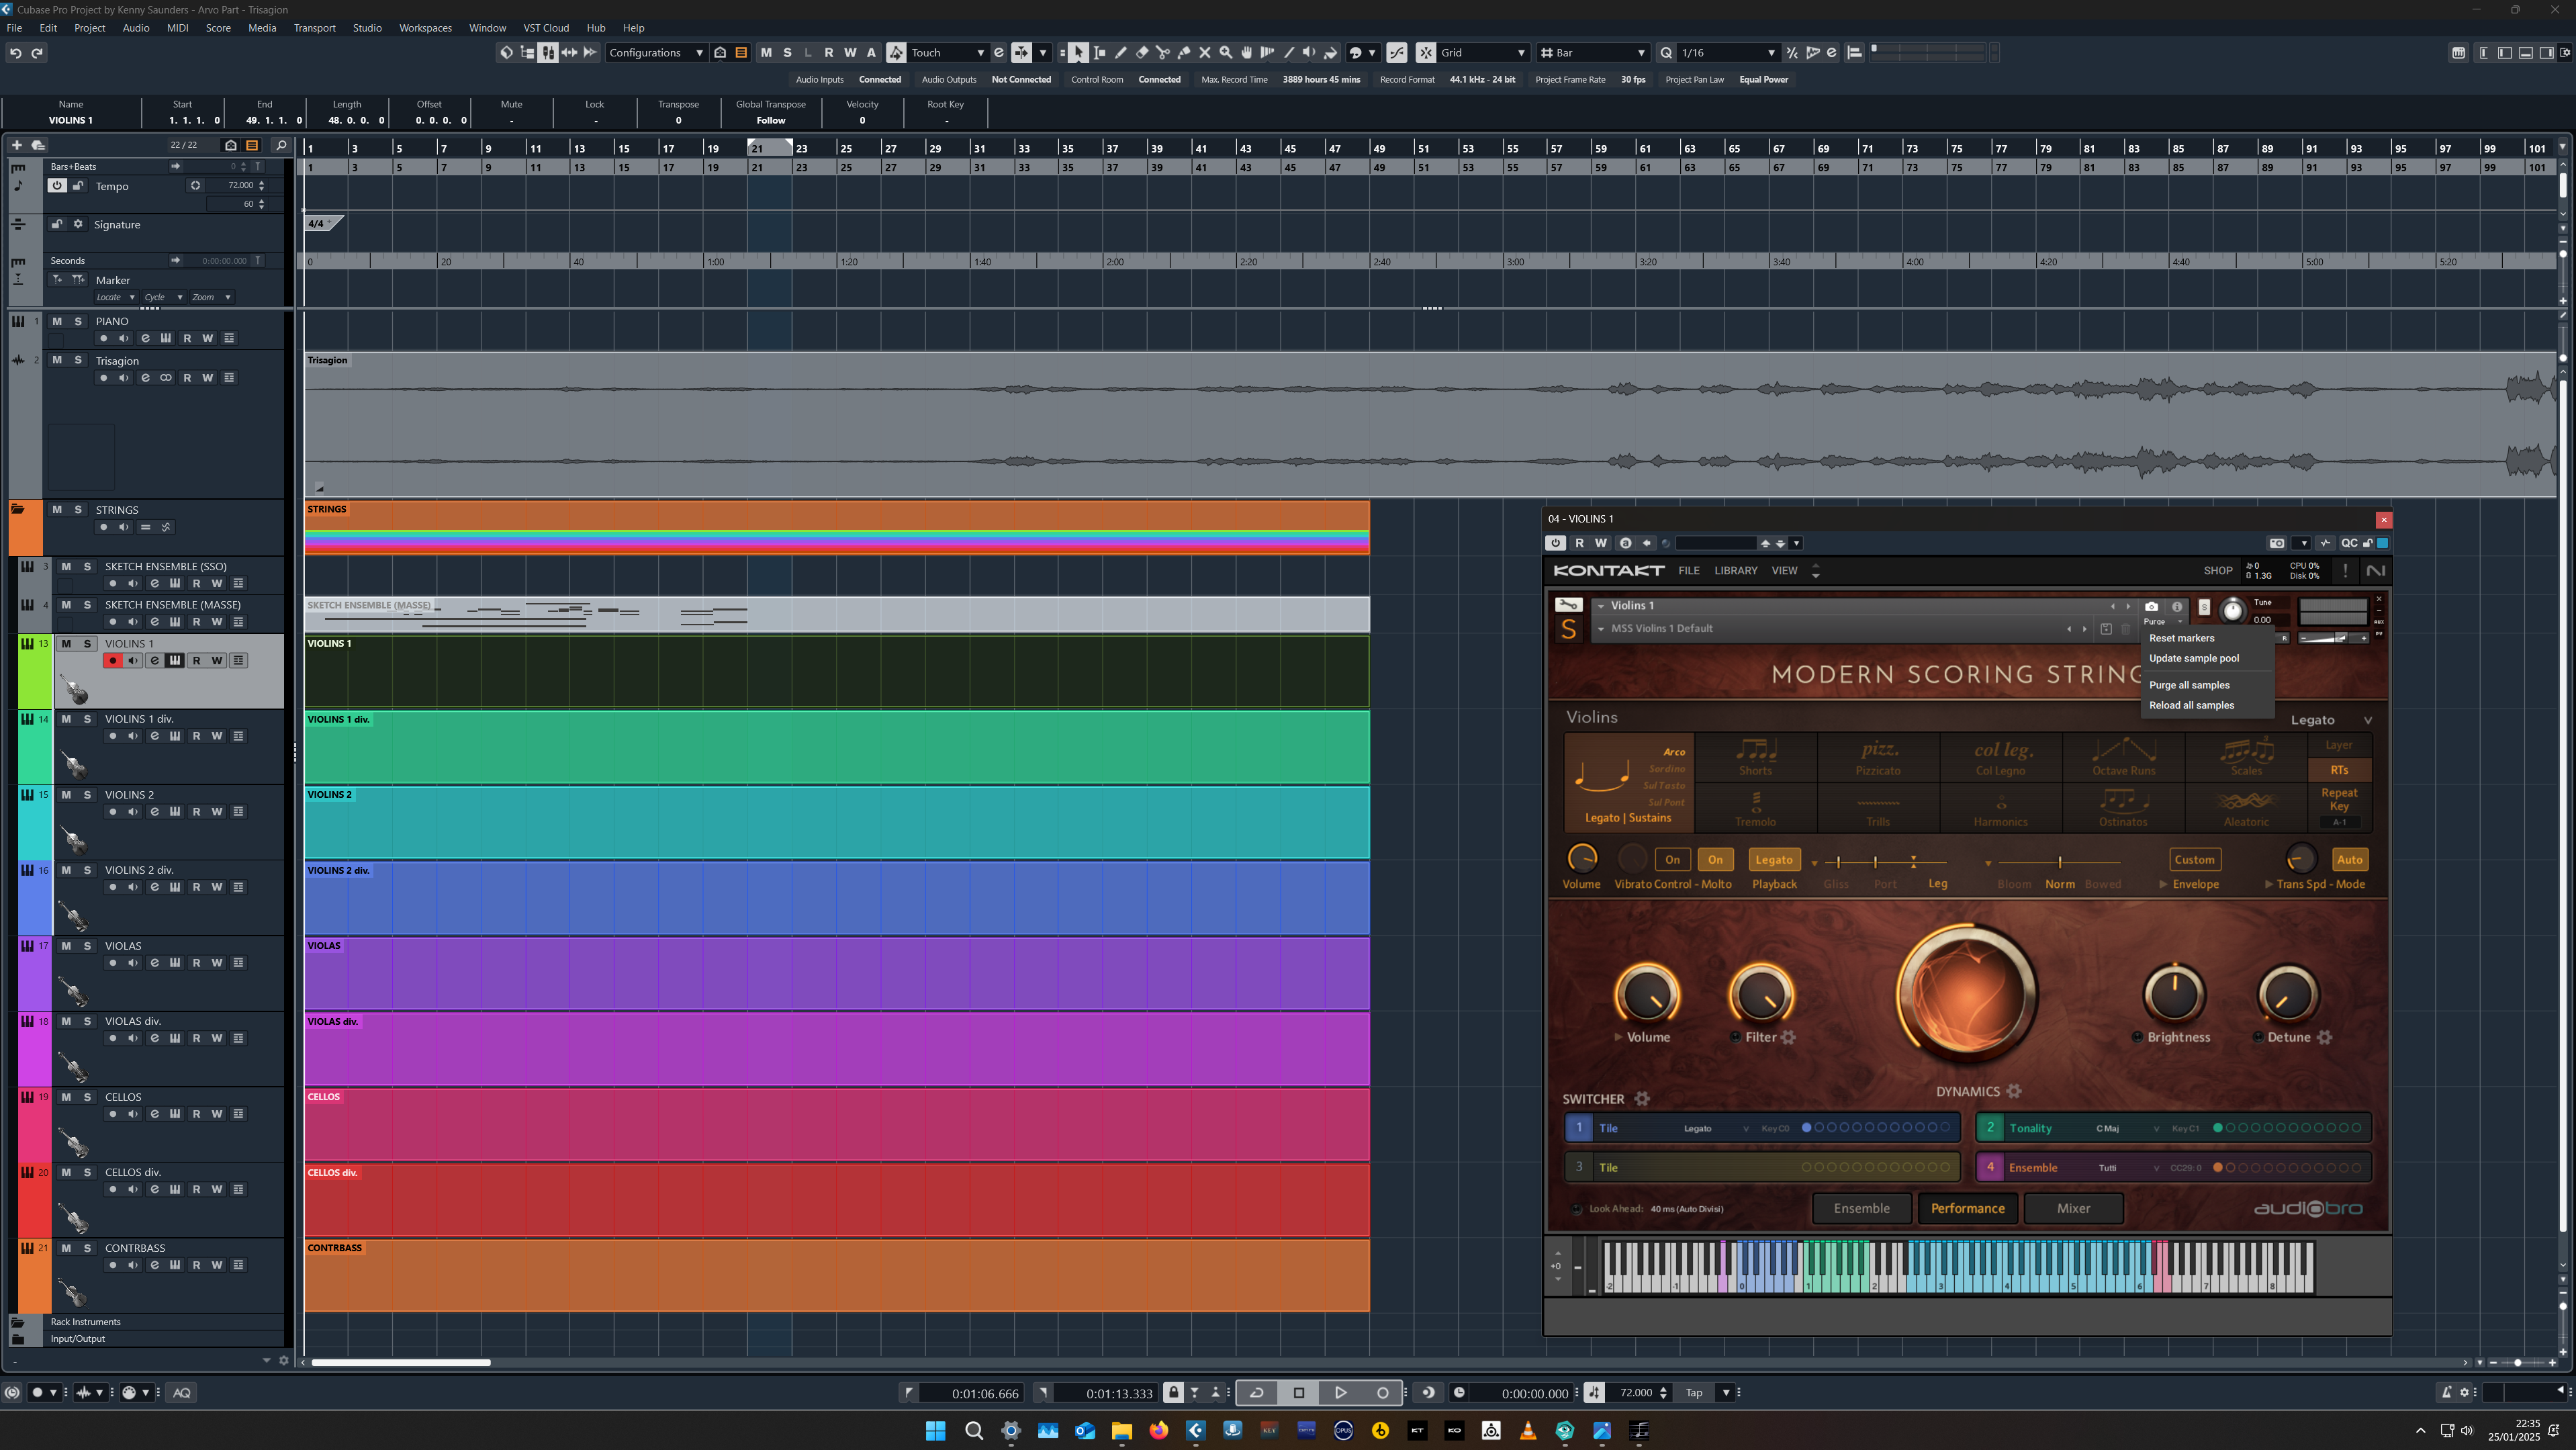Click the Undo arrow icon
The image size is (2576, 1450).
coord(15,53)
